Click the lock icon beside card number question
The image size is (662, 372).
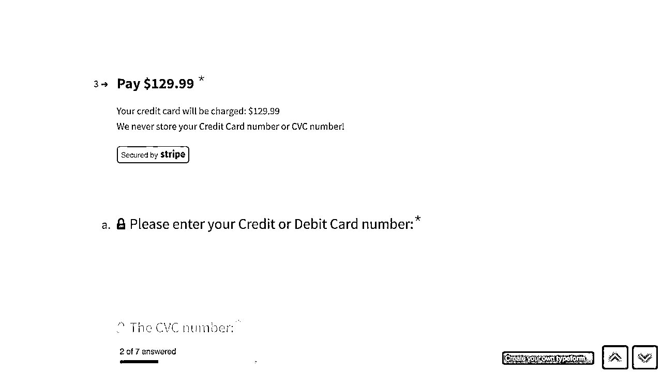click(x=121, y=224)
